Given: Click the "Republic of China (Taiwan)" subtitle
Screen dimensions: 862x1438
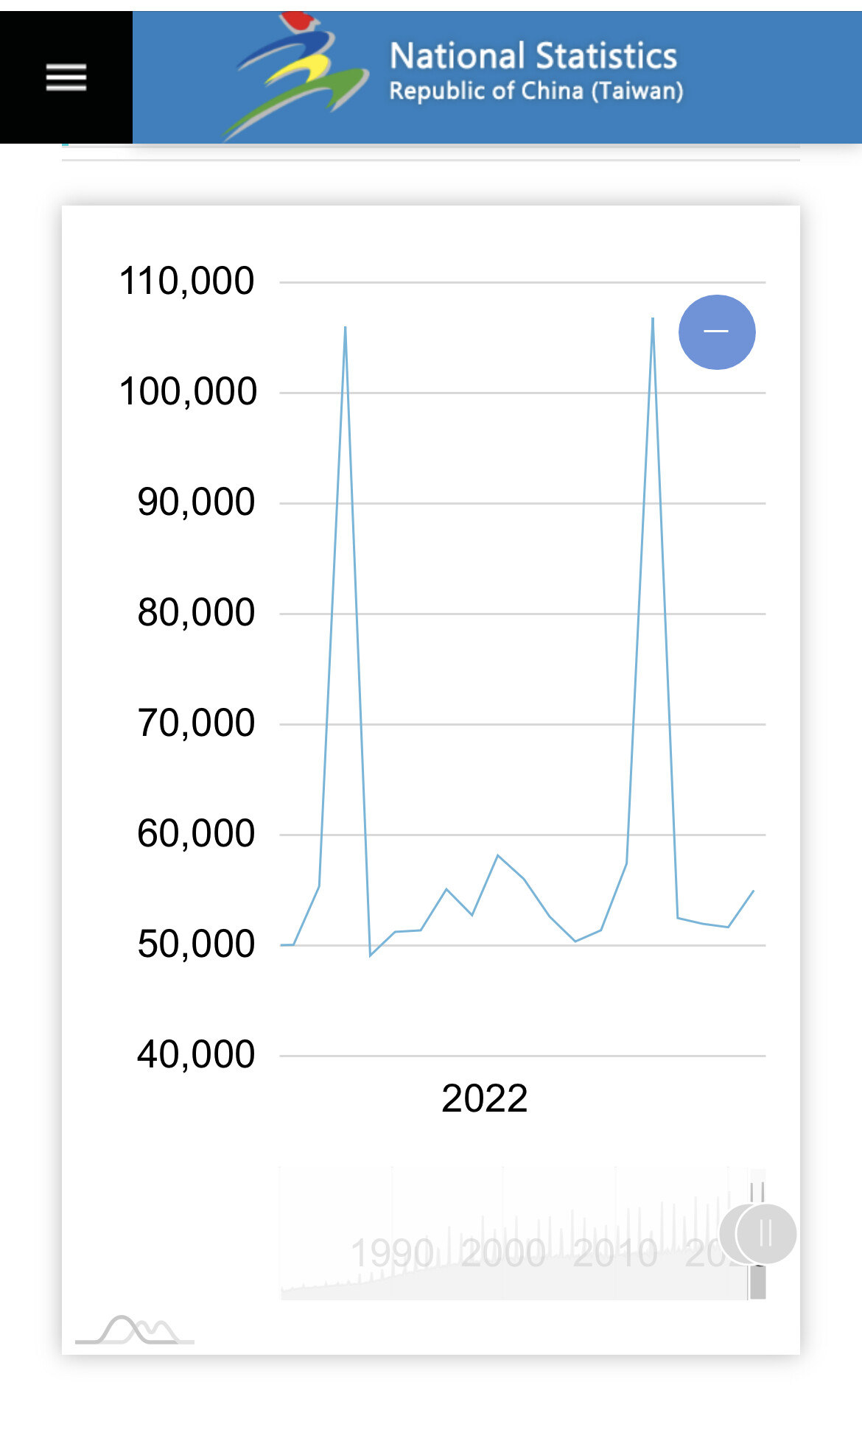Looking at the screenshot, I should point(536,91).
